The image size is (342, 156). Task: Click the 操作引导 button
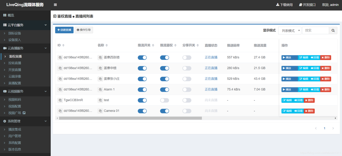[x=84, y=30]
